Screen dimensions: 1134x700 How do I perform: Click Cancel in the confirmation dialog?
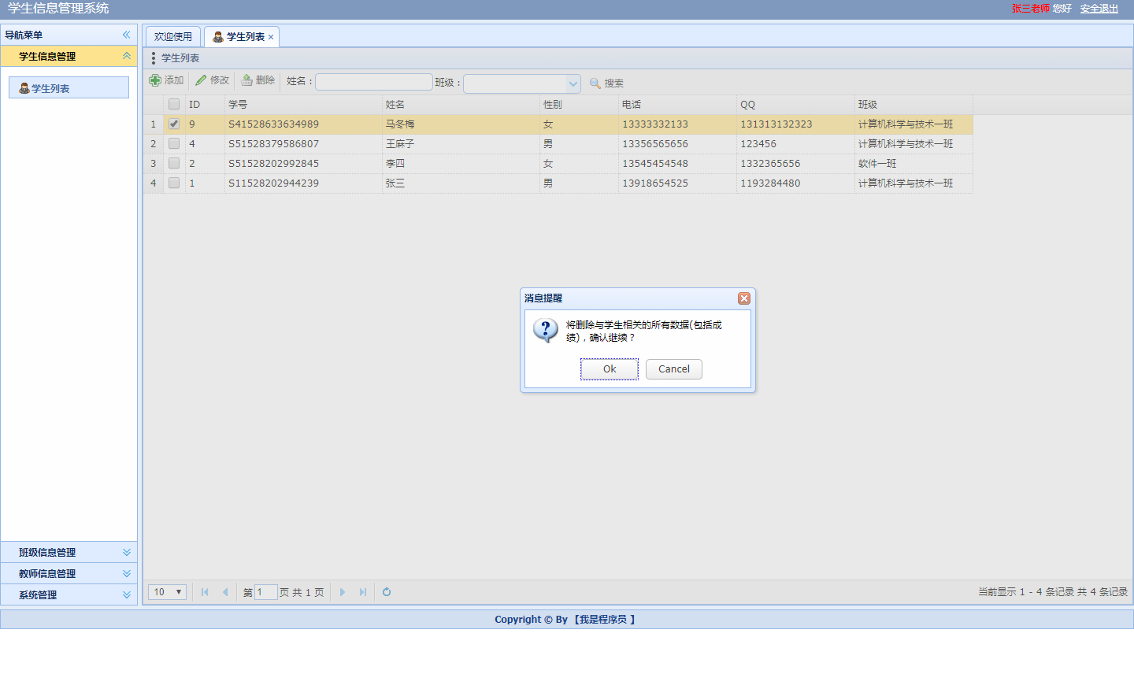674,369
